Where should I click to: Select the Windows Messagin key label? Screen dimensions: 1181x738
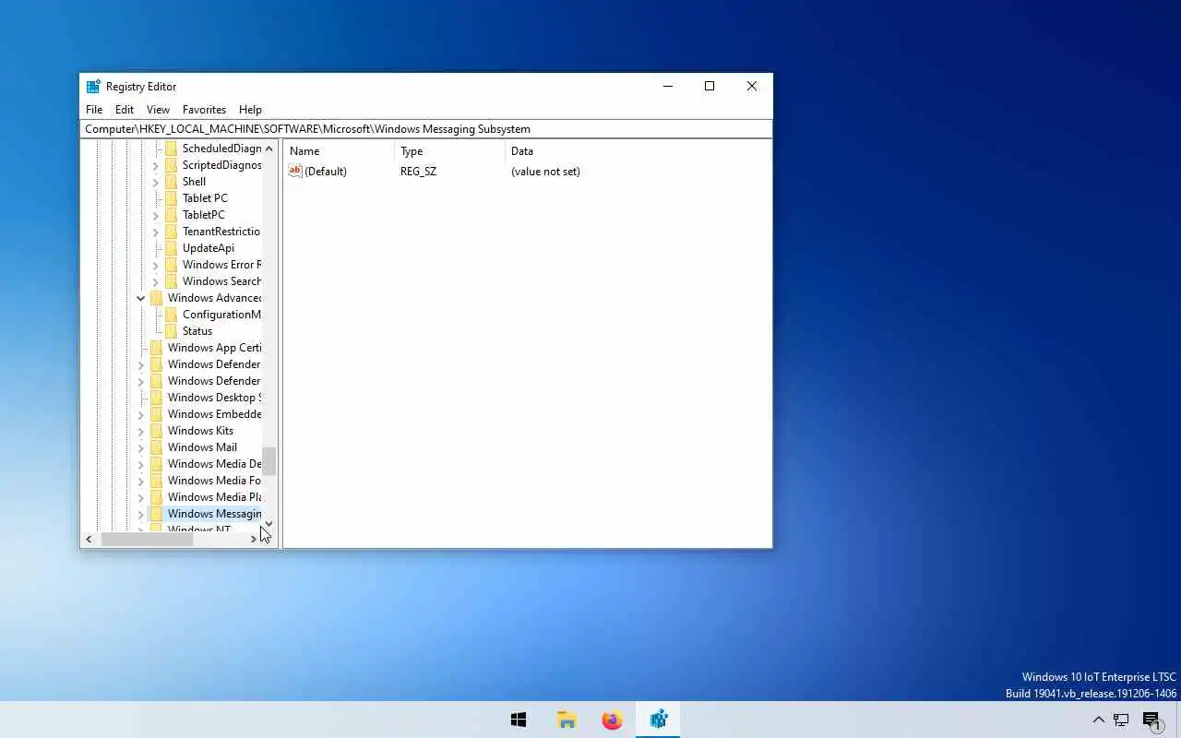tap(214, 514)
